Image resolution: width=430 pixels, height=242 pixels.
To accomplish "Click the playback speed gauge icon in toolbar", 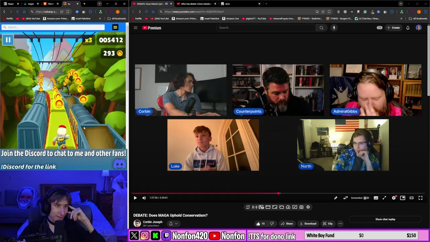I will (288, 207).
